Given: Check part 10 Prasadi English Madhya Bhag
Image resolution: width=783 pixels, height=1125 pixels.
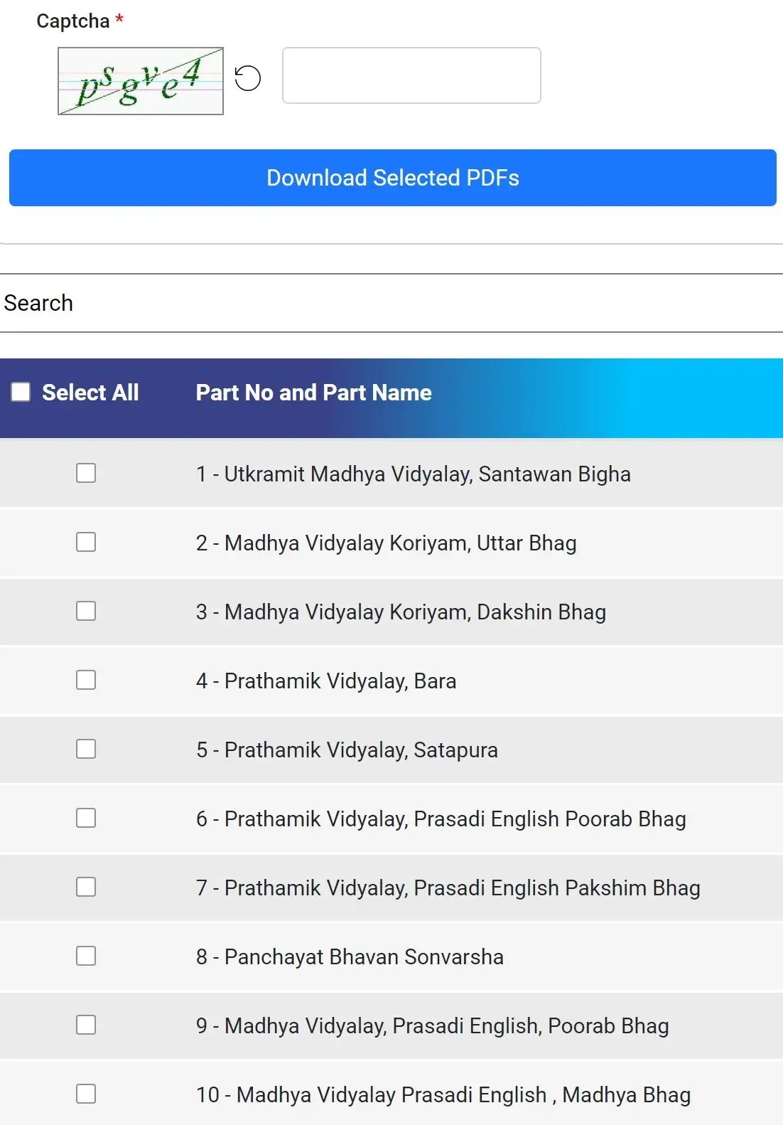Looking at the screenshot, I should [86, 1094].
